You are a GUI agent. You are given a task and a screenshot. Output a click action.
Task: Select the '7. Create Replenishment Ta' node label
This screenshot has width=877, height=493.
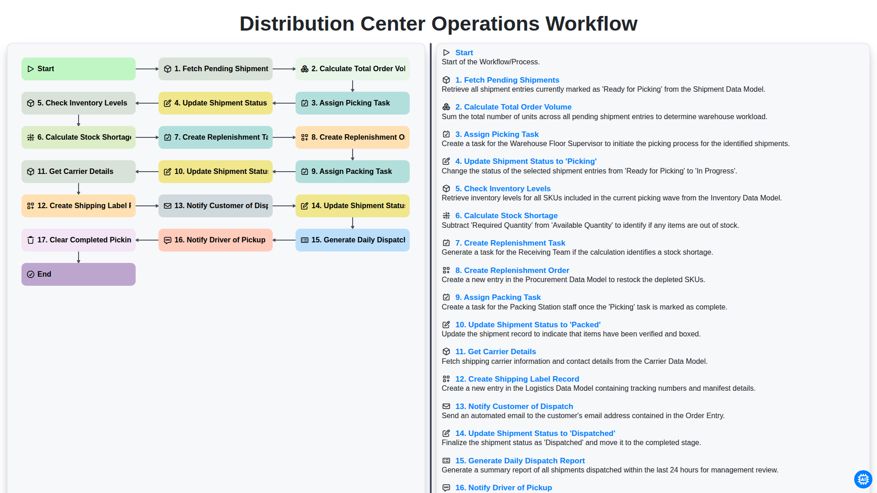[221, 137]
